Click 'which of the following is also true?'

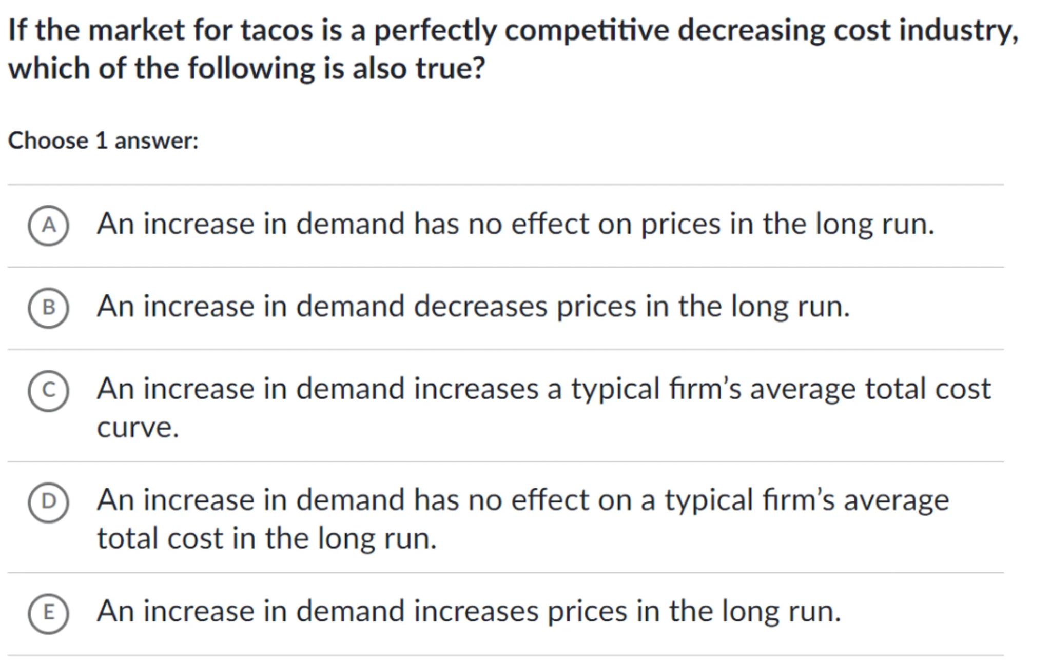[246, 68]
